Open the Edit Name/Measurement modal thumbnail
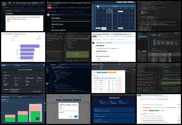Viewport: 182px width, 125px height. 68,109
